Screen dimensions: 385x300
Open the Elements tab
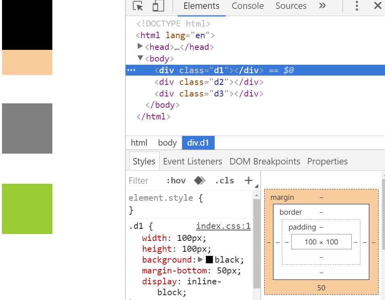click(x=201, y=6)
